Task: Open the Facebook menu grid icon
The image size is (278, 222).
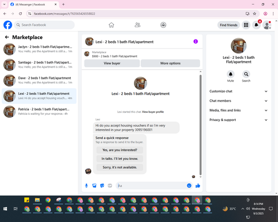Action: coord(246,25)
